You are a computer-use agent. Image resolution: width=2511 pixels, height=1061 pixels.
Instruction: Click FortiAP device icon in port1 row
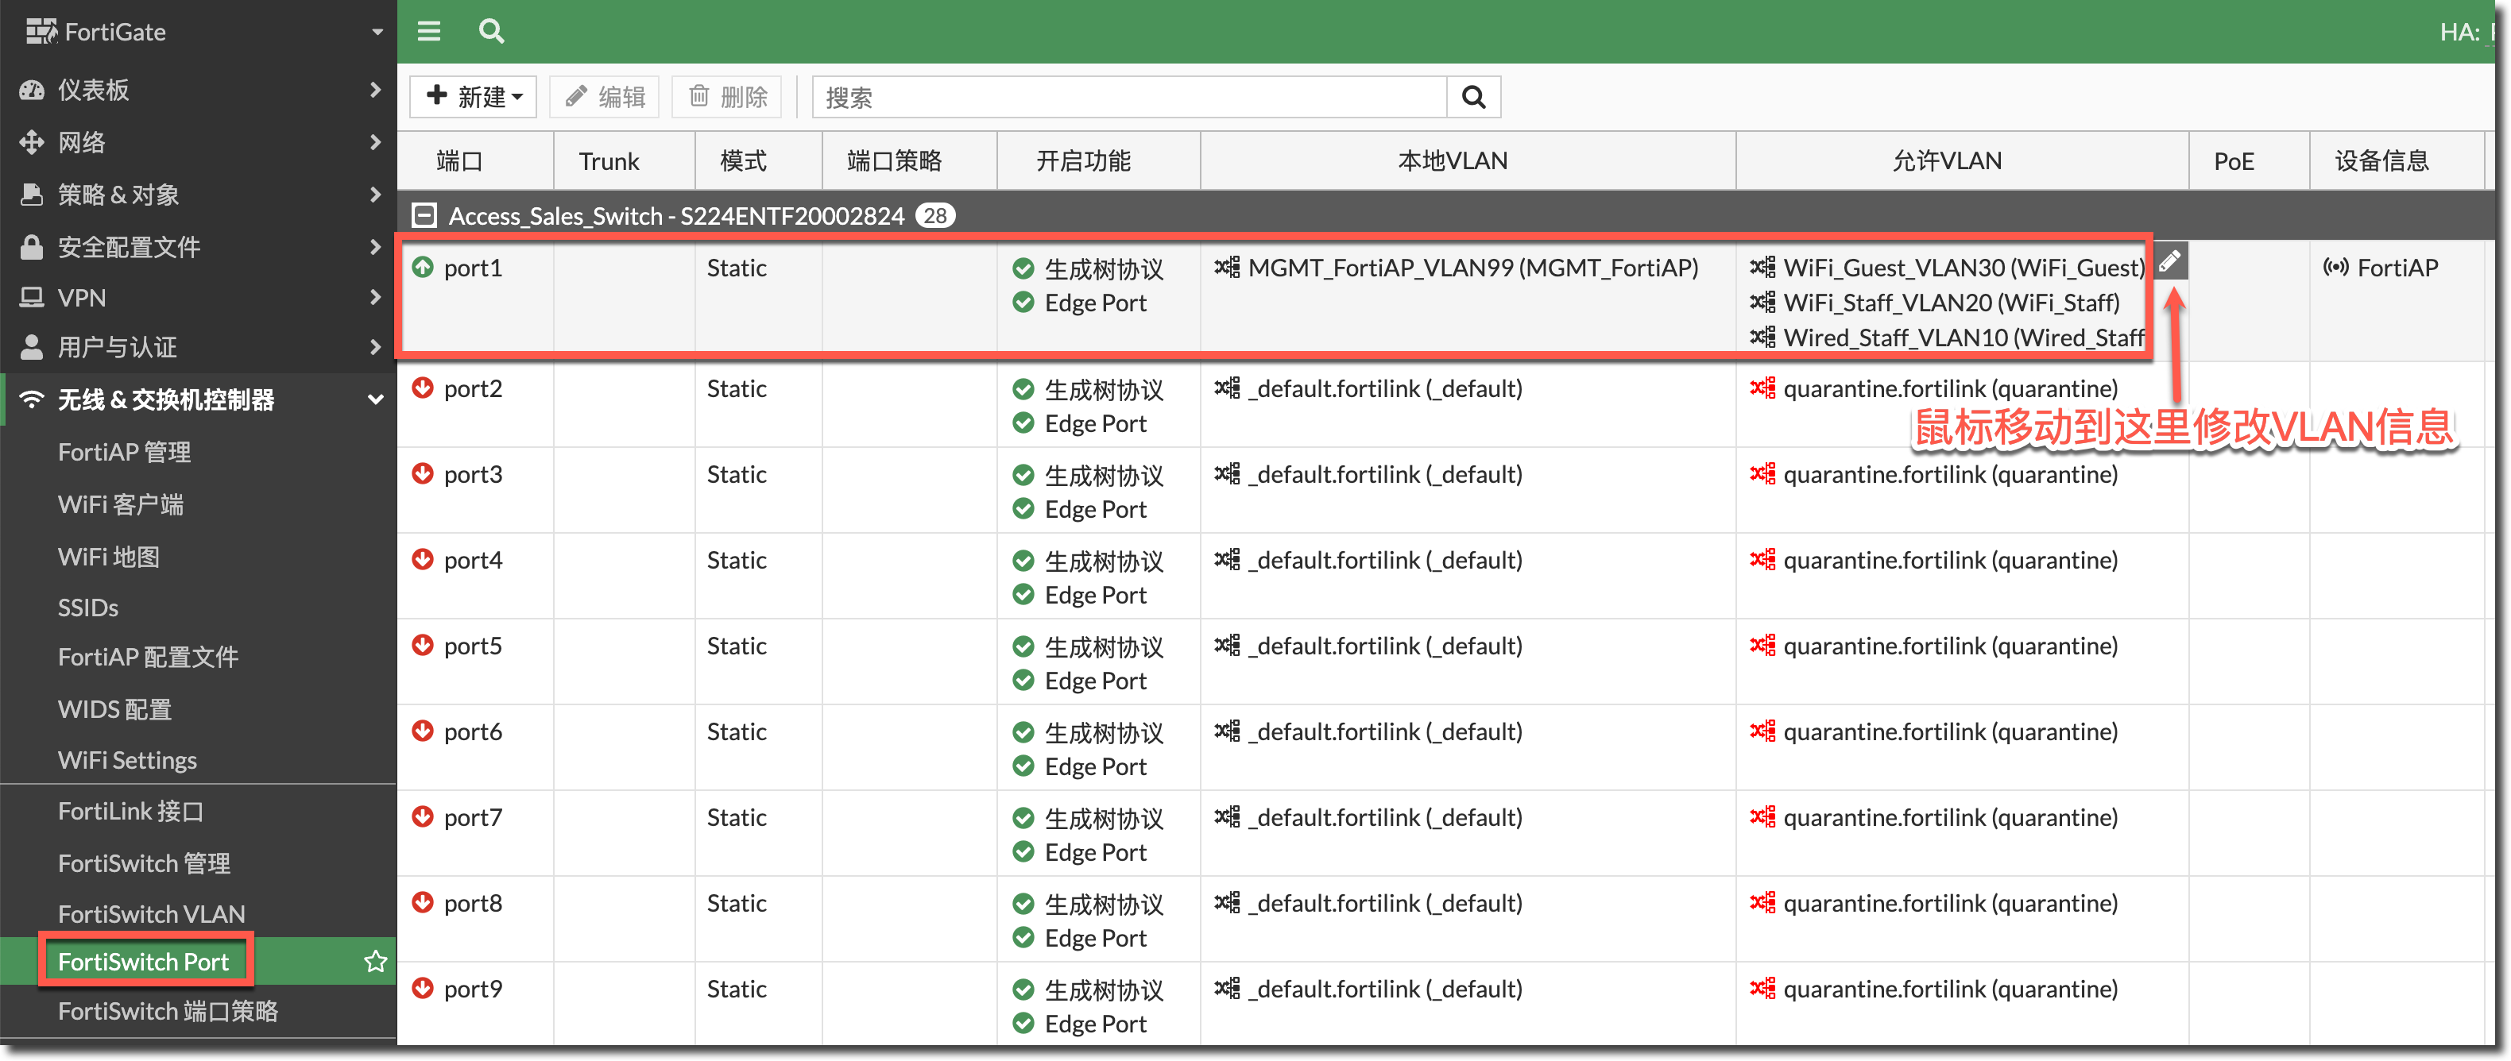pyautogui.click(x=2335, y=267)
